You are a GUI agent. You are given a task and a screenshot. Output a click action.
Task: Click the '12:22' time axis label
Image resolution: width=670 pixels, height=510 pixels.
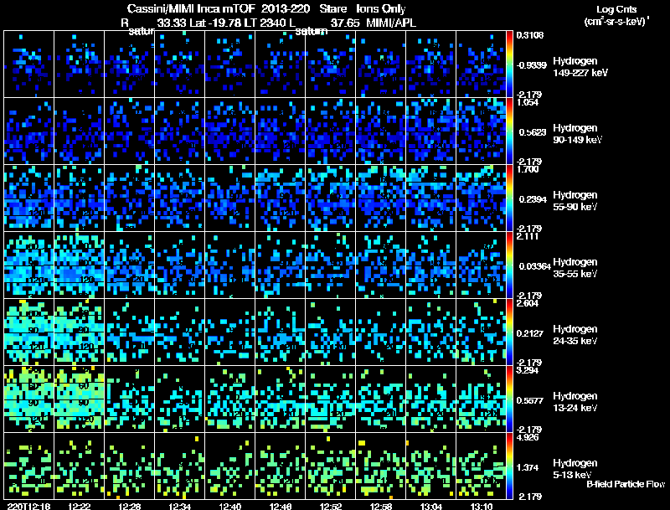[x=79, y=506]
